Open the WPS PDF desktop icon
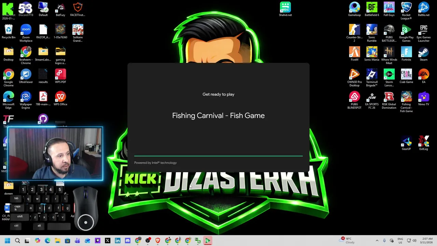The height and width of the screenshot is (246, 437). coord(60,77)
